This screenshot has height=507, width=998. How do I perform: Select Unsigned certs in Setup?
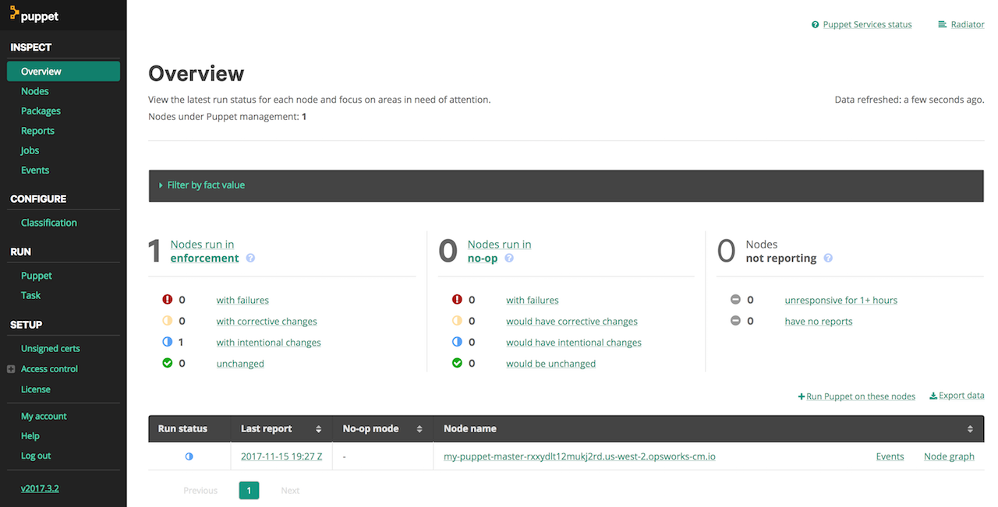(x=51, y=349)
